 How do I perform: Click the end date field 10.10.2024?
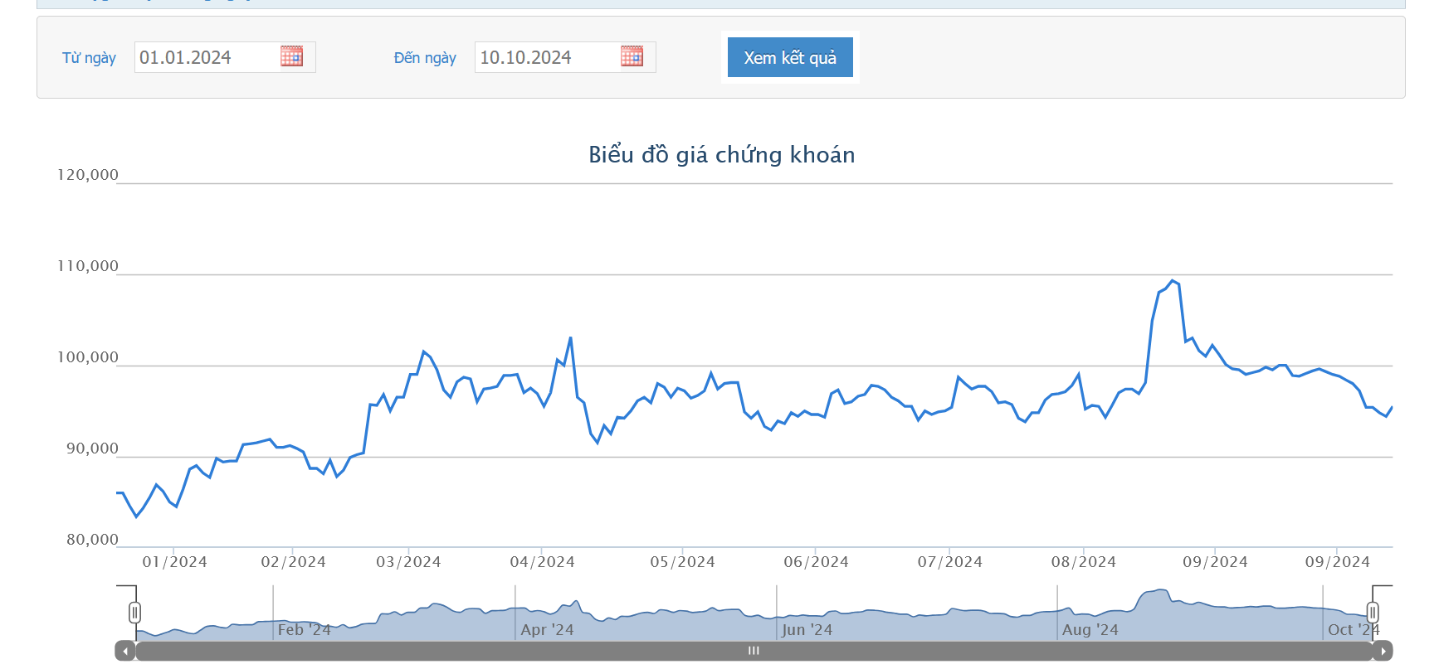[546, 57]
